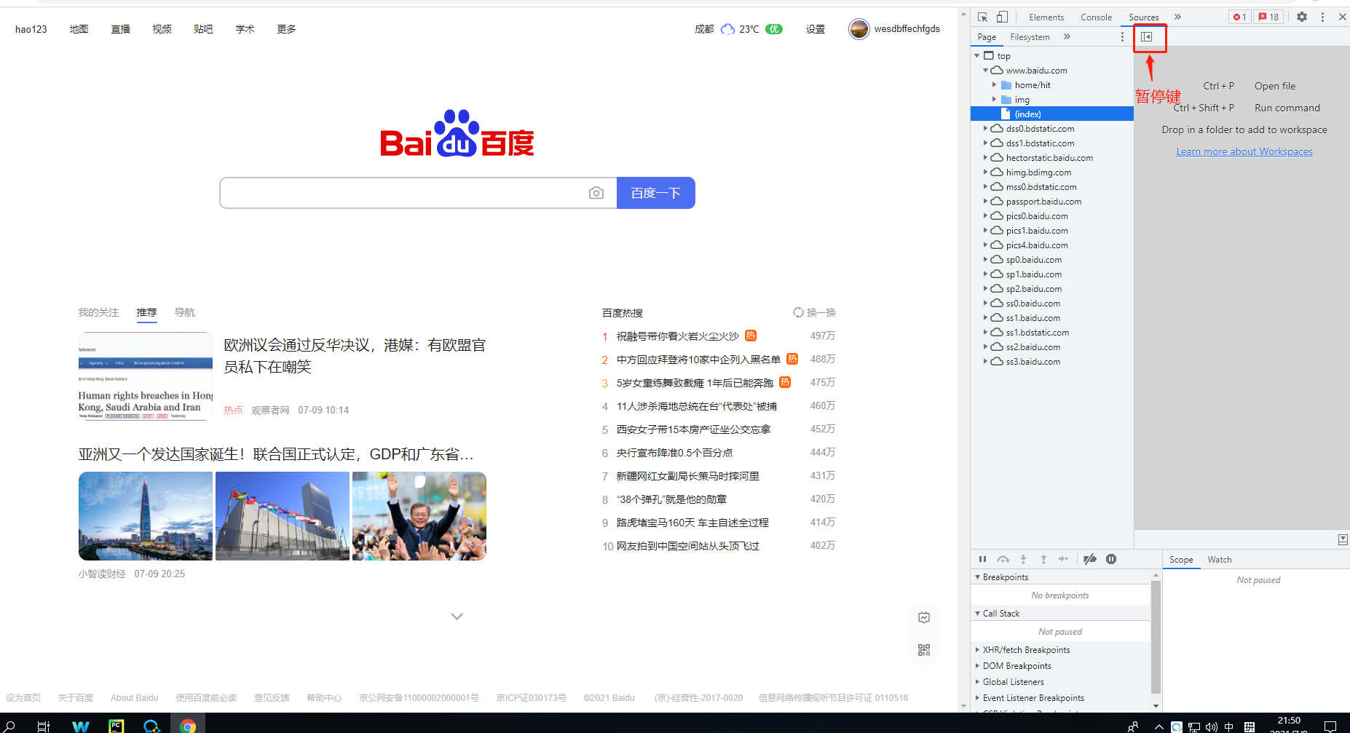Viewport: 1350px width, 733px height.
Task: Click the red error count badge
Action: coord(1239,17)
